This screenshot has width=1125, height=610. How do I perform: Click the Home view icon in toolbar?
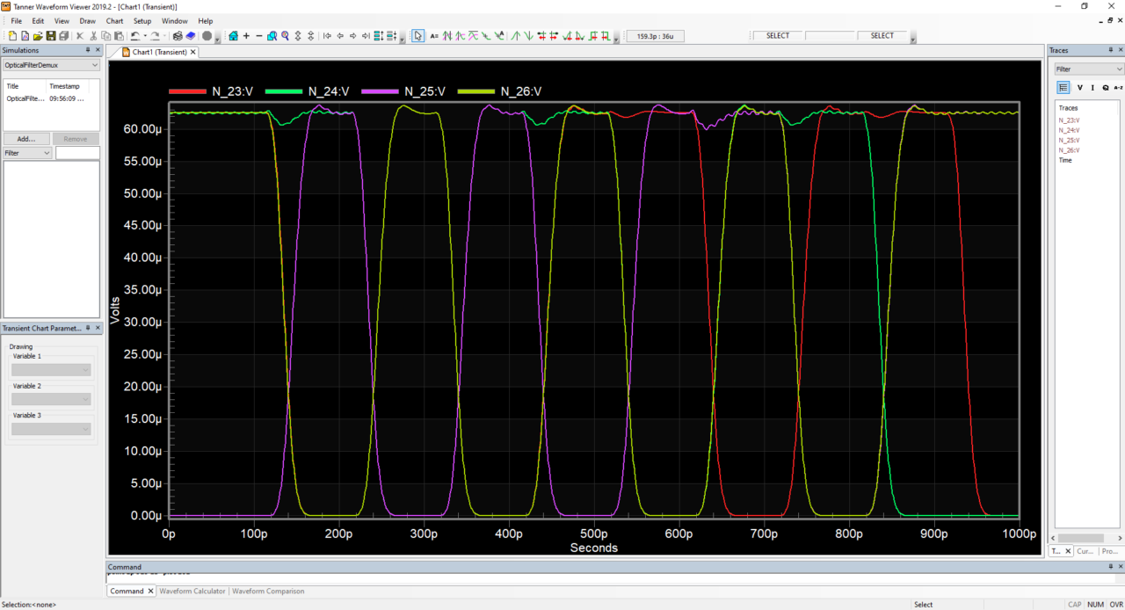click(233, 36)
